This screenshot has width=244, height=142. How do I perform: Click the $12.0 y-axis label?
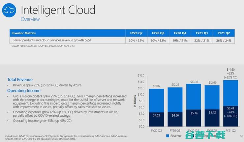coord(141,88)
